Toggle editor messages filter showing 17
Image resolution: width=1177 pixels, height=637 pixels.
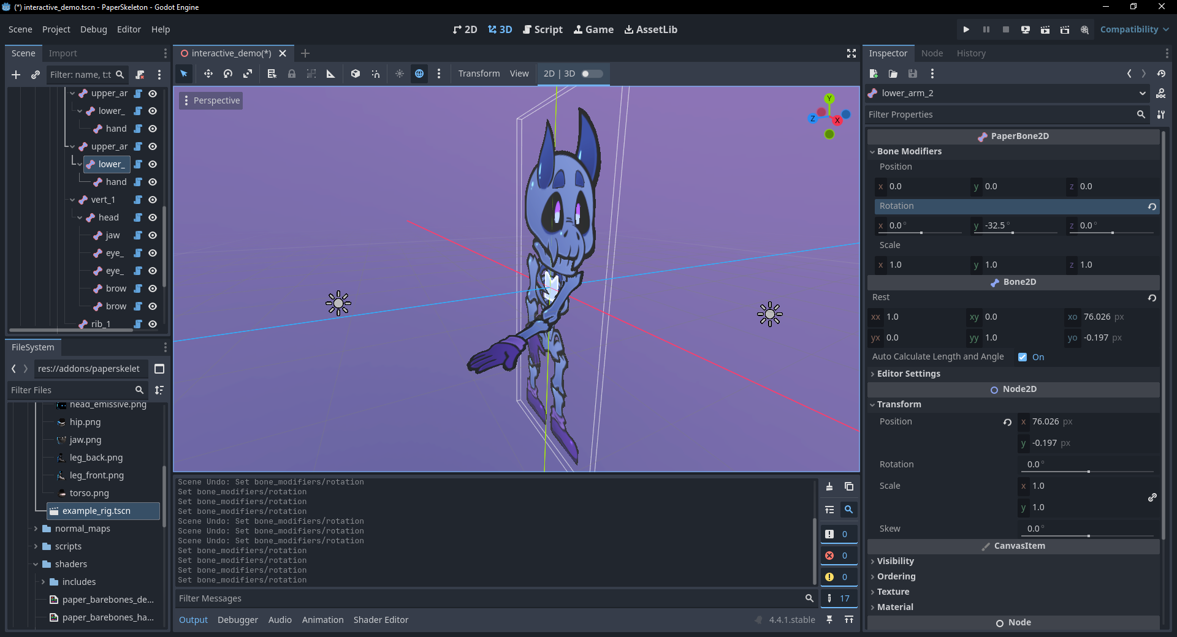point(839,598)
